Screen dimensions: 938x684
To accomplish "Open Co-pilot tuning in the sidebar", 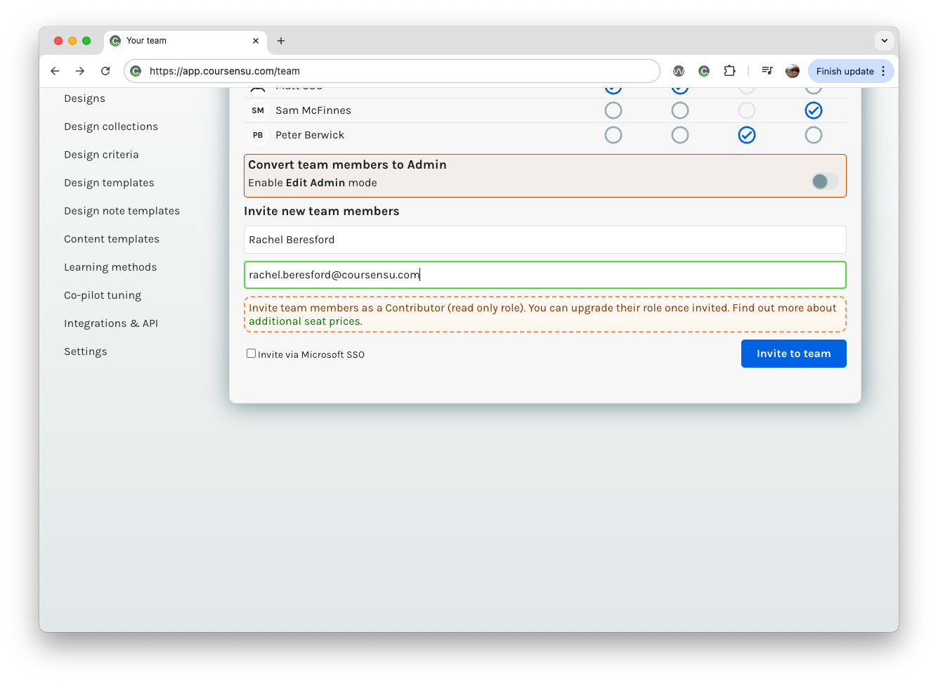I will [103, 295].
